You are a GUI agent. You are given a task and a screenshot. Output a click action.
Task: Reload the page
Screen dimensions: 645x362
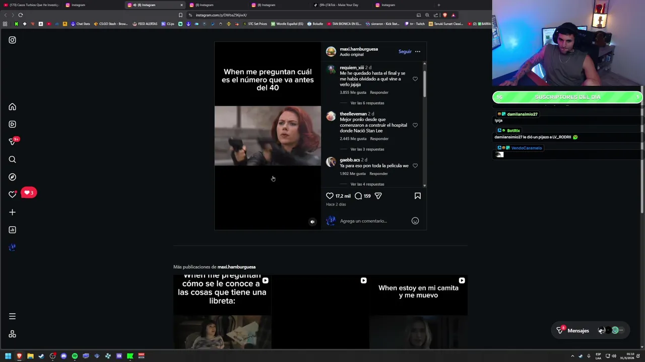(21, 15)
